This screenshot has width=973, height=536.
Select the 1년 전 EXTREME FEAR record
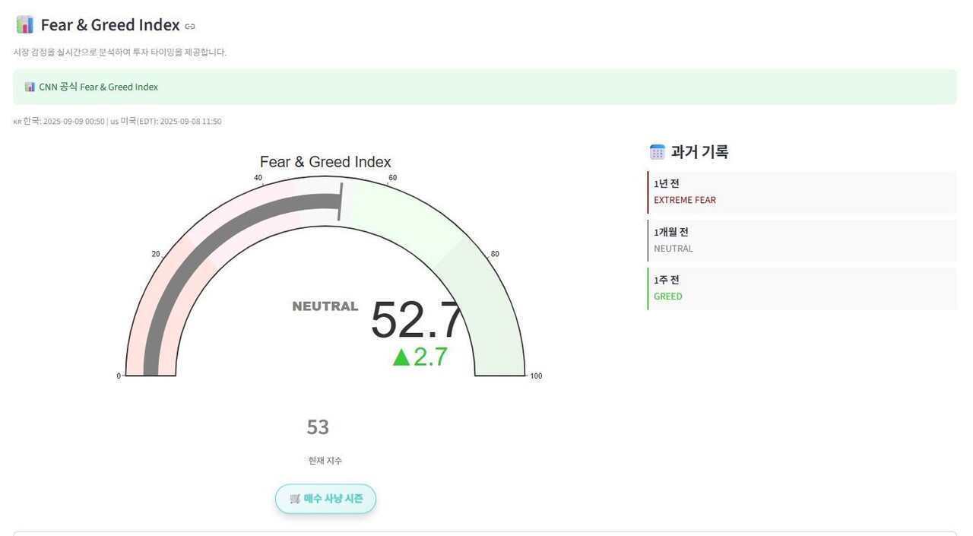click(x=802, y=192)
